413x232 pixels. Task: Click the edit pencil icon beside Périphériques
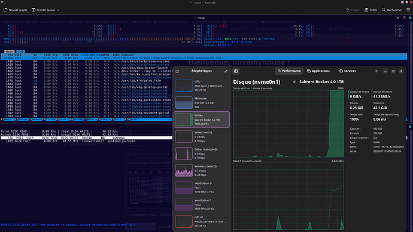click(x=226, y=71)
